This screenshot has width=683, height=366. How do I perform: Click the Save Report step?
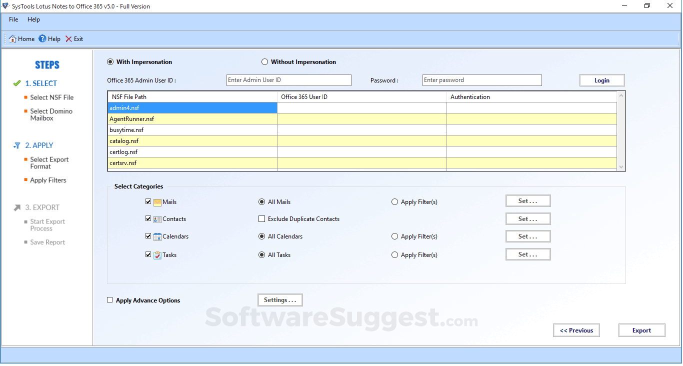(47, 242)
